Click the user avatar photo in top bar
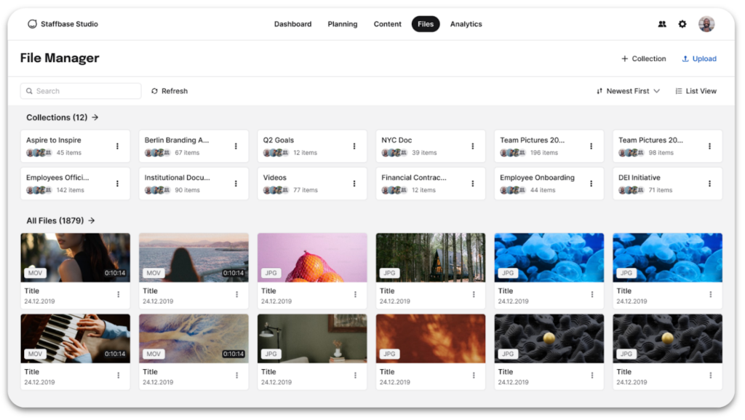This screenshot has width=745, height=420. [706, 23]
